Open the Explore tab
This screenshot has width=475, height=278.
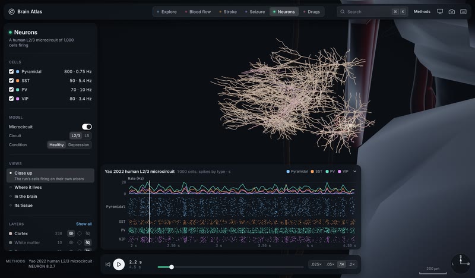tap(167, 12)
